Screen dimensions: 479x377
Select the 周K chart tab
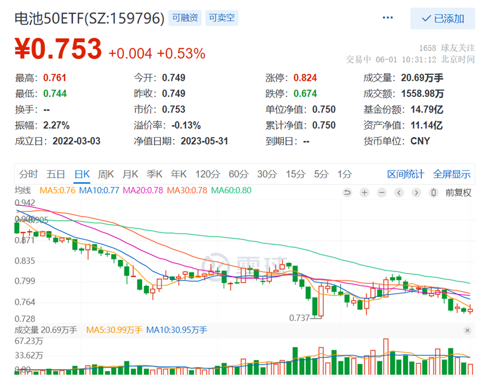pos(105,174)
